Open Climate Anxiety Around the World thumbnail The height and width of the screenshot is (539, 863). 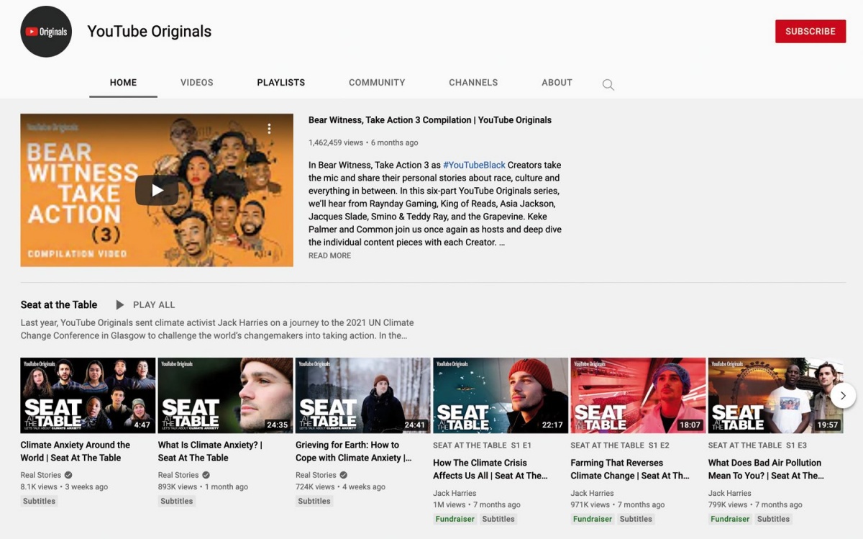tap(88, 396)
